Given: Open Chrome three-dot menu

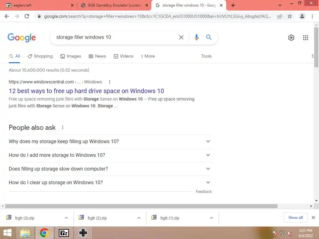Looking at the screenshot, I should click(x=312, y=16).
